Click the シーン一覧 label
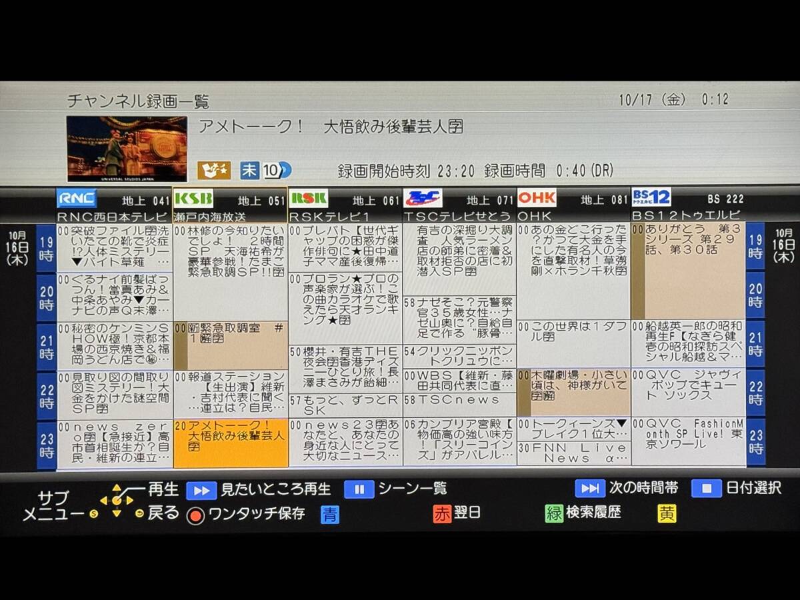 point(413,489)
